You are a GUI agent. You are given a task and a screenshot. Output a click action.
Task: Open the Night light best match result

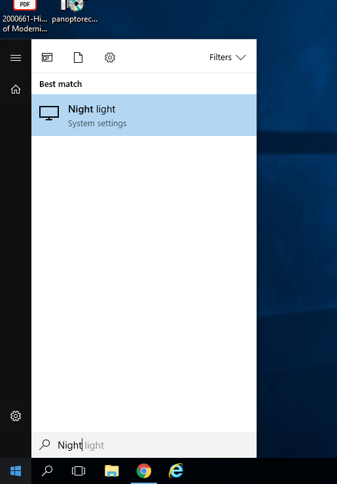pyautogui.click(x=144, y=115)
